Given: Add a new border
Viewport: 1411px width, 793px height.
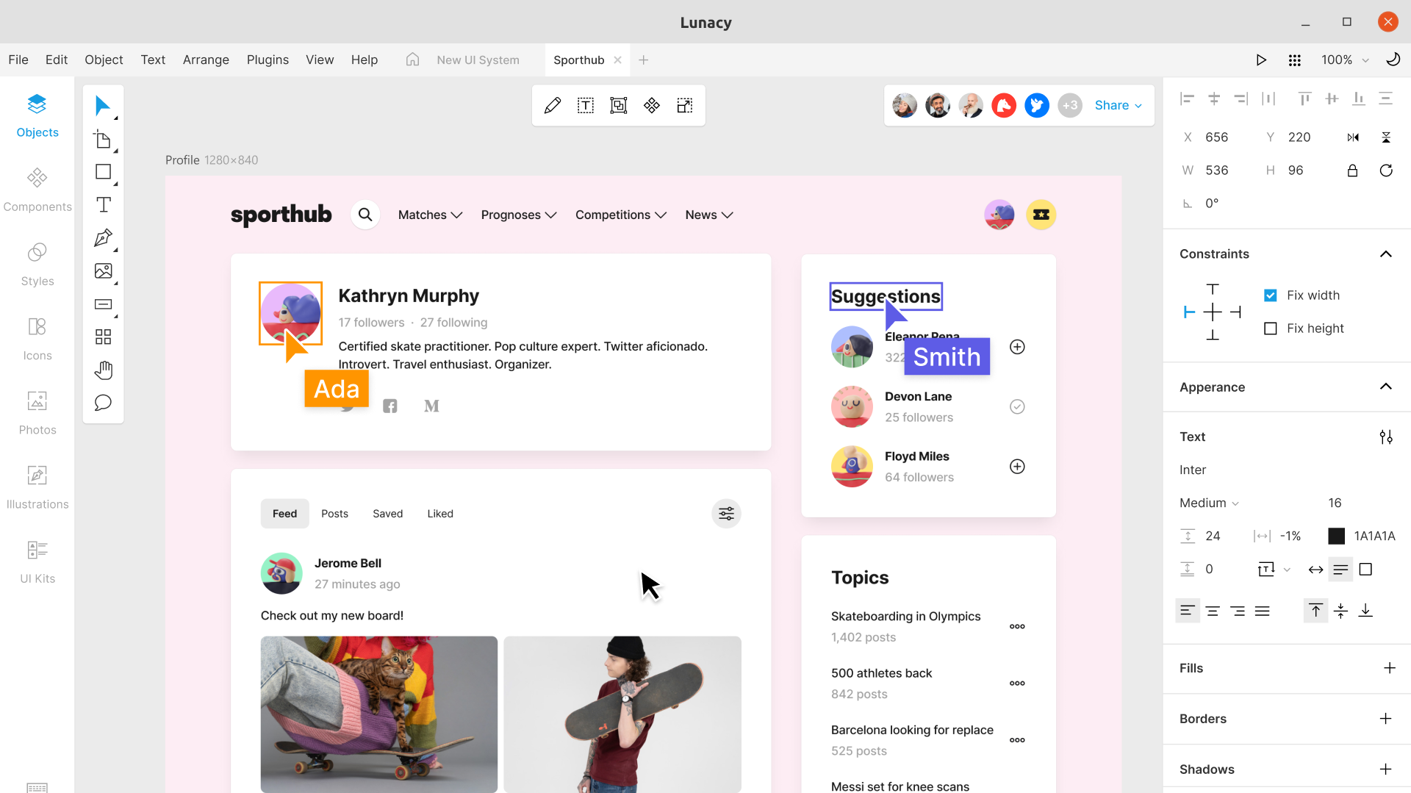Looking at the screenshot, I should point(1386,719).
